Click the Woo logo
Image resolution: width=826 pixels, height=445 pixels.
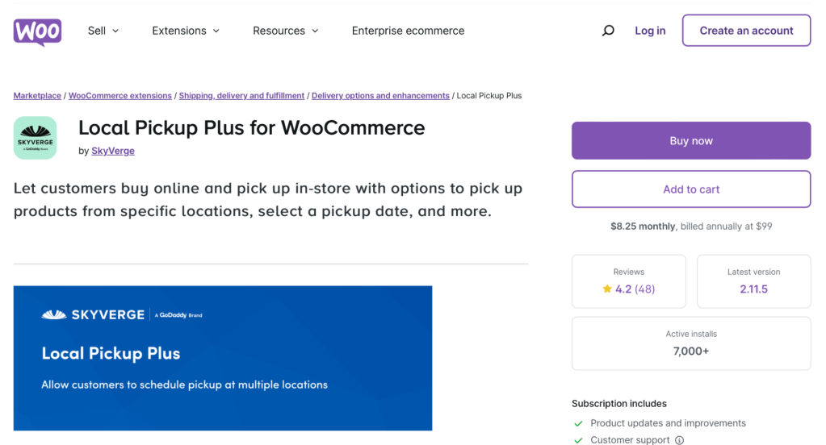point(37,31)
